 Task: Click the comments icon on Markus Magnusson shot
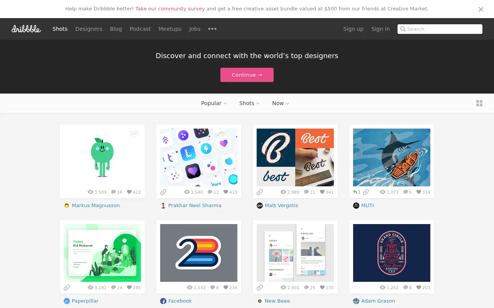pyautogui.click(x=113, y=192)
